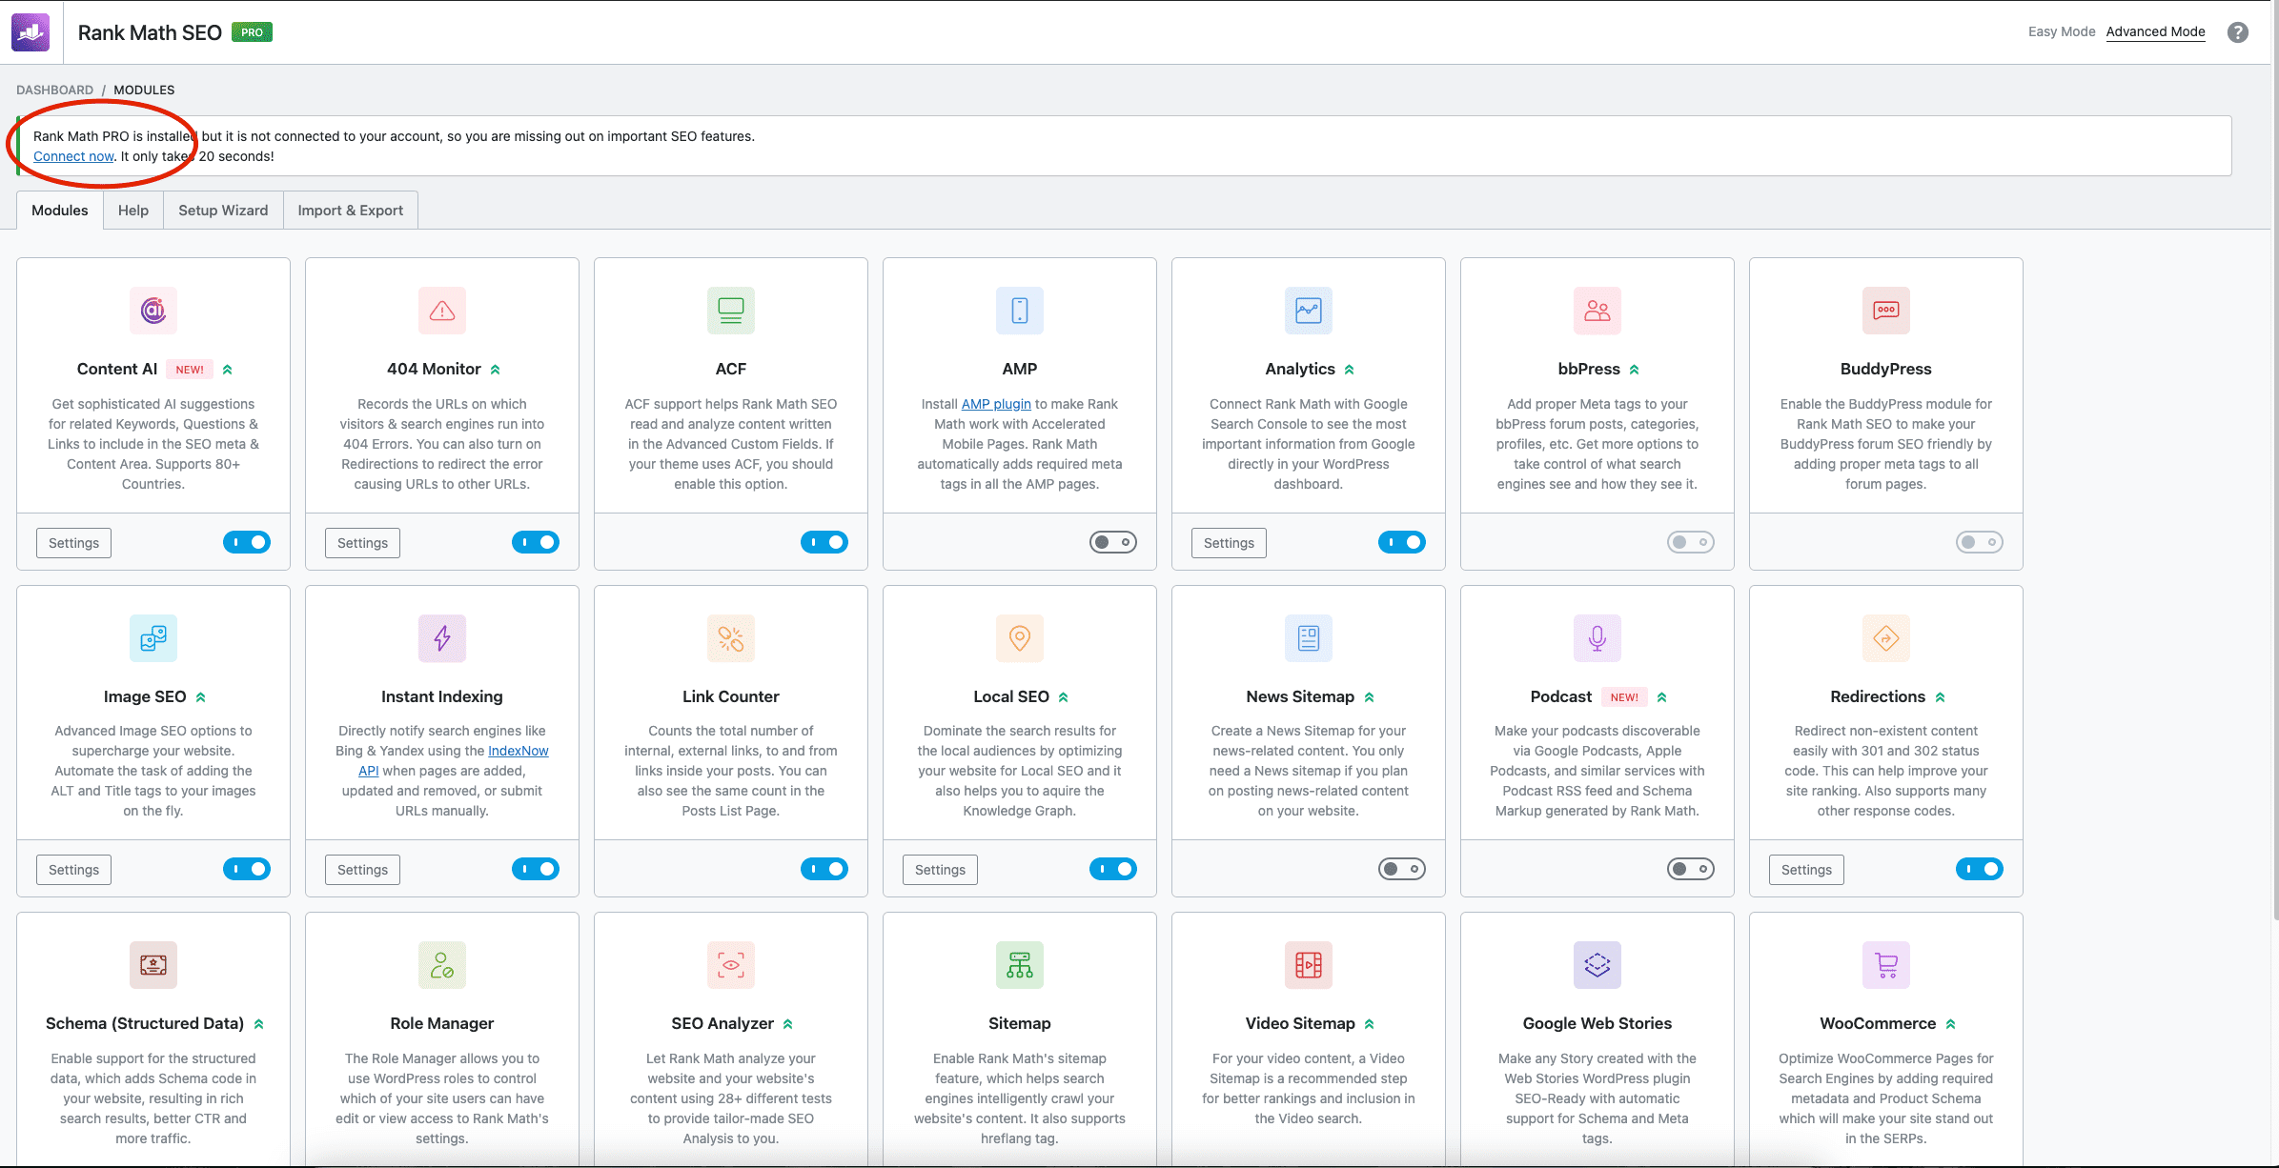Click the PRO chevron beside Image SEO
This screenshot has height=1168, width=2279.
(201, 697)
